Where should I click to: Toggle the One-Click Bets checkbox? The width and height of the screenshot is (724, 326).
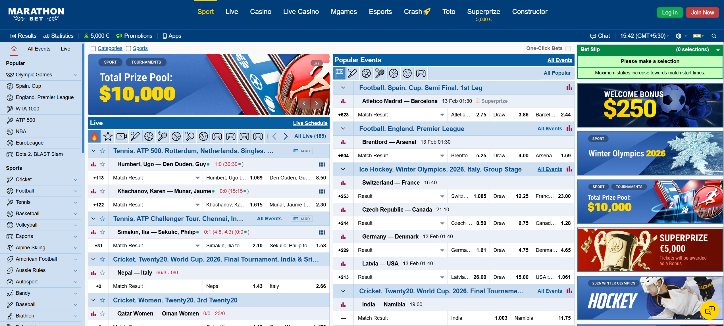pos(568,49)
